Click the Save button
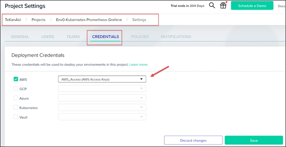Image resolution: width=286 pixels, height=147 pixels. coord(254,140)
